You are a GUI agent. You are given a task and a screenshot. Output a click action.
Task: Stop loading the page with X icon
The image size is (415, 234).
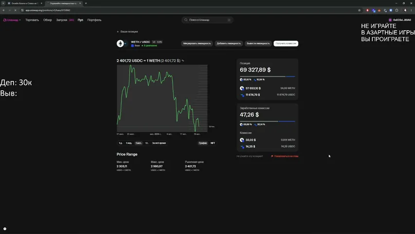tap(16, 10)
